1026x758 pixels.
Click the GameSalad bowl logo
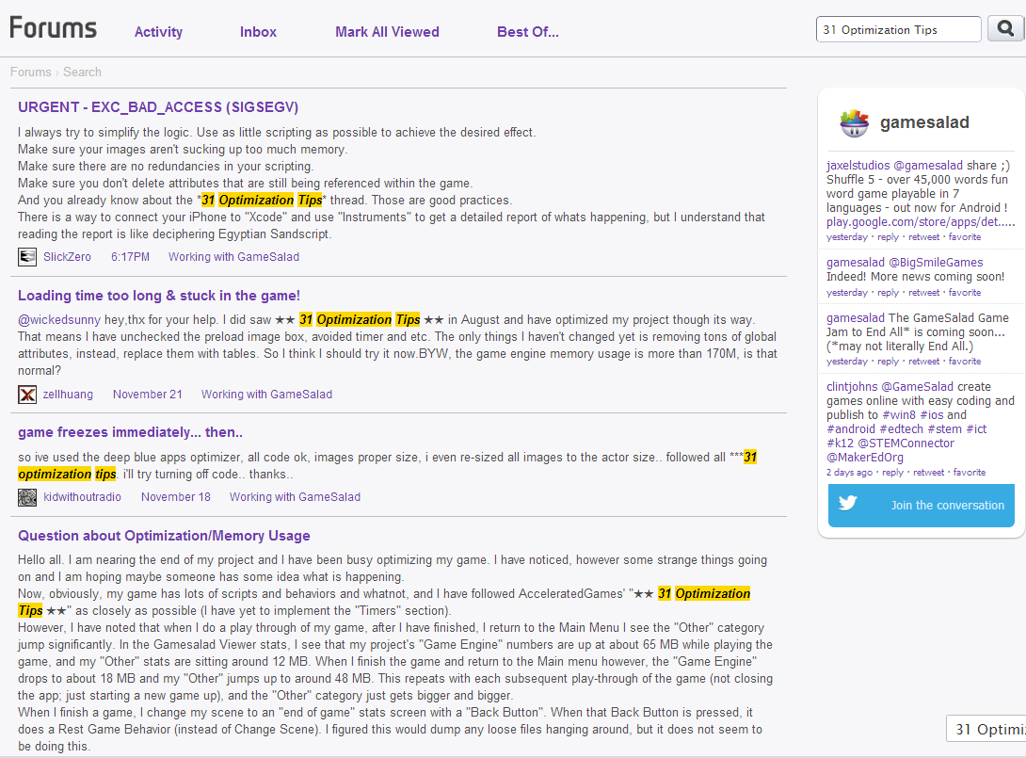click(x=854, y=122)
